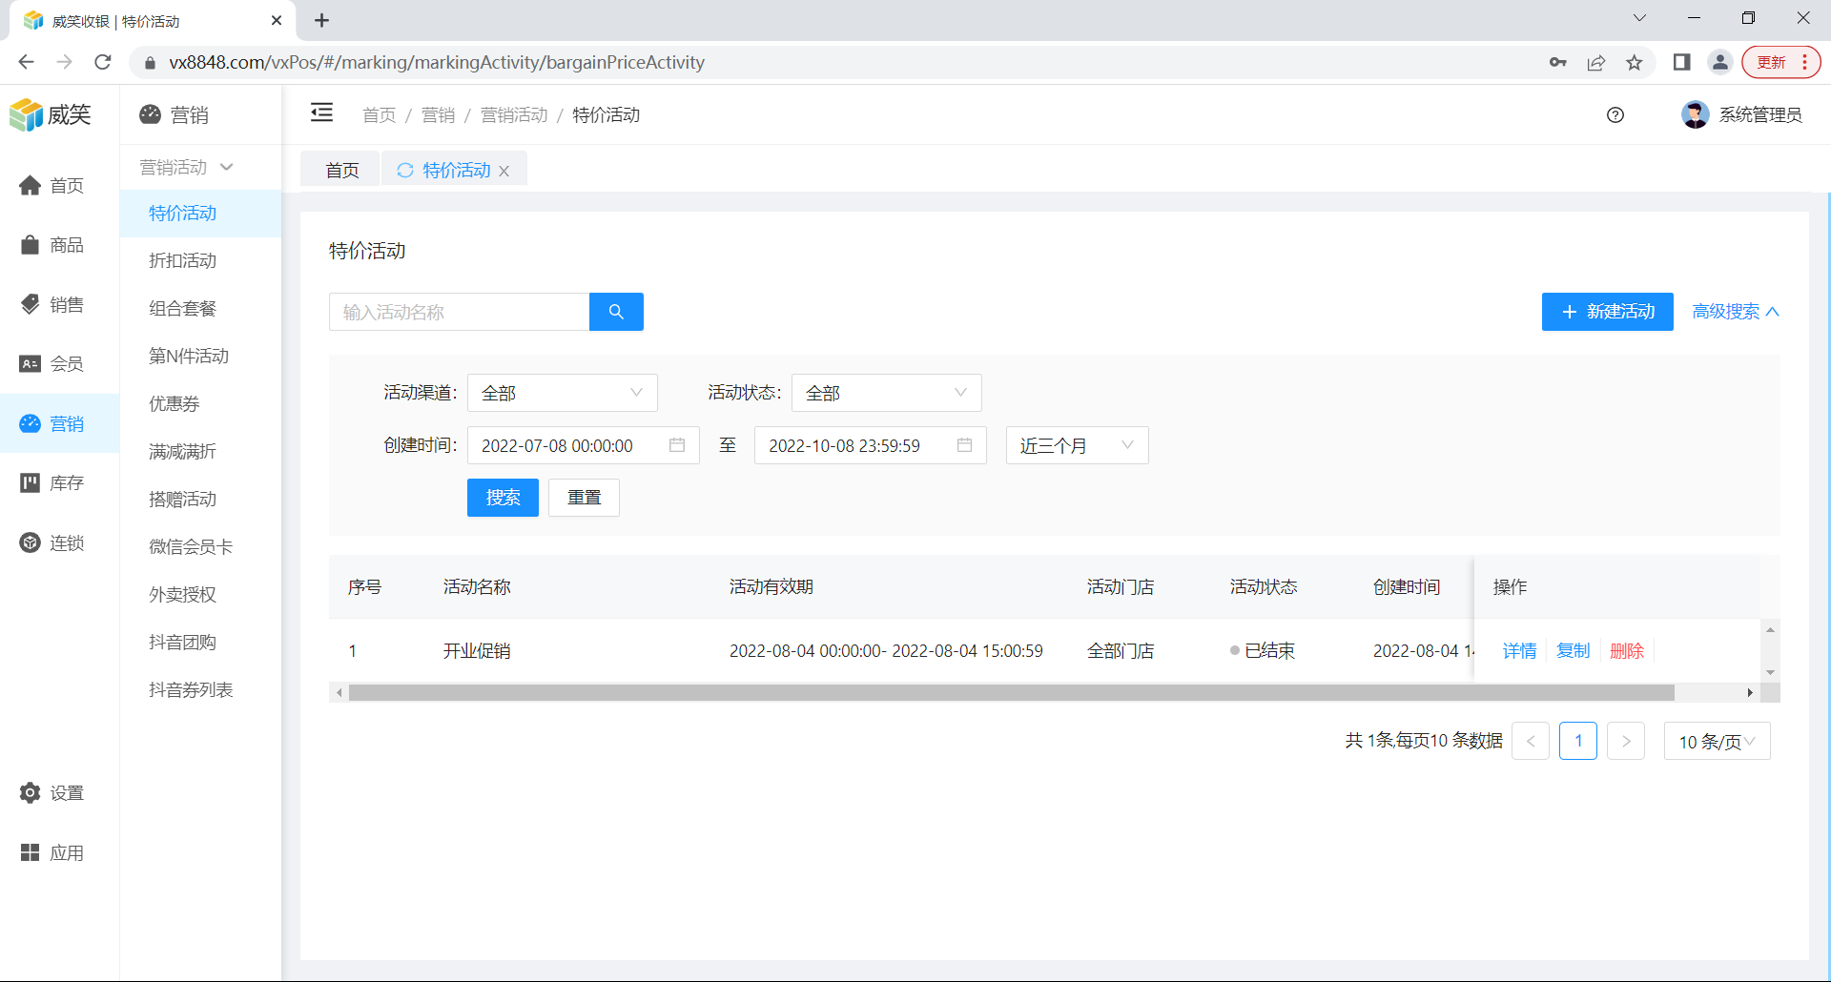This screenshot has height=982, width=1831.
Task: Click the magnifier search icon button
Action: (616, 312)
